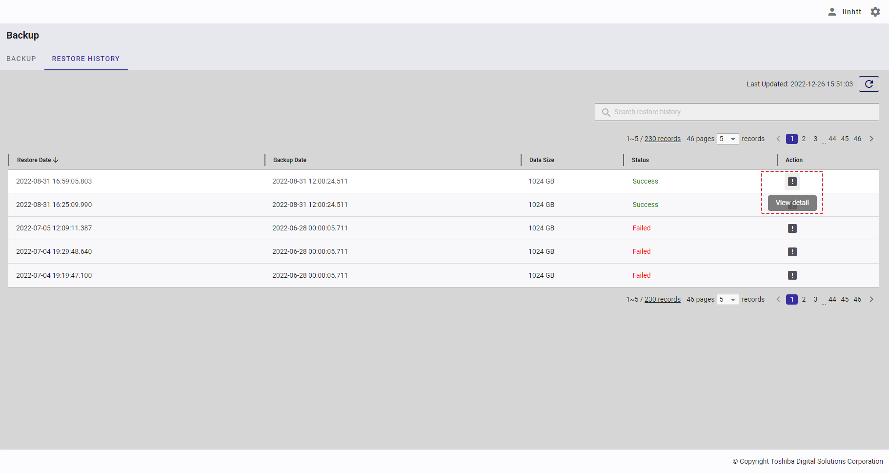889x473 pixels.
Task: Select the RESTORE HISTORY tab
Action: 86,59
